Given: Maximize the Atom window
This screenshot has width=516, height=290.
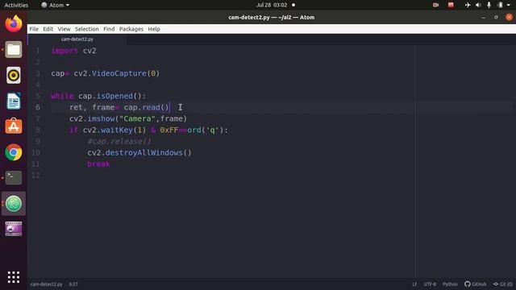Looking at the screenshot, I should pyautogui.click(x=497, y=18).
